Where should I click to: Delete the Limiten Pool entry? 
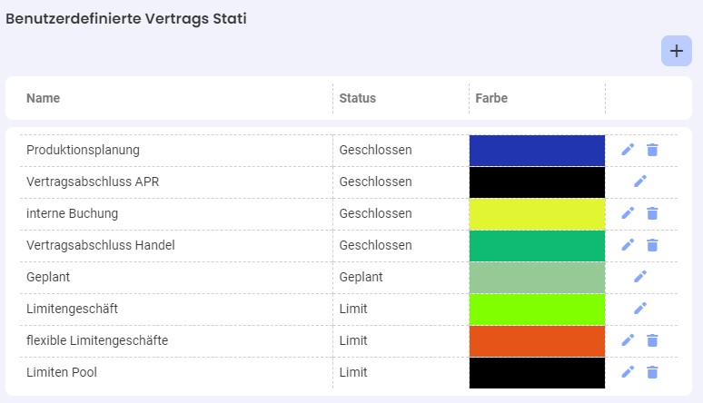[652, 372]
